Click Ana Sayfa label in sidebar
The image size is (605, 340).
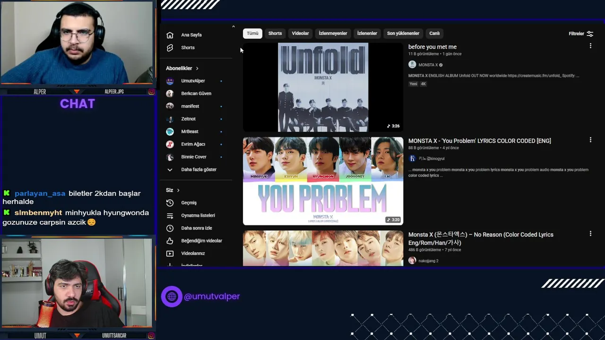[x=191, y=35]
